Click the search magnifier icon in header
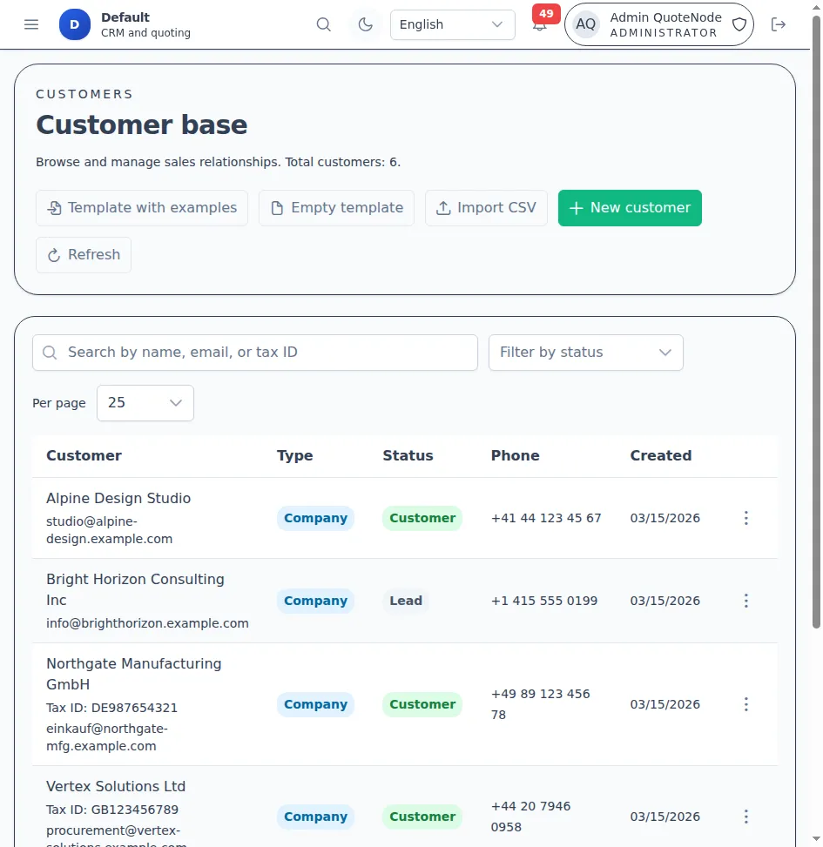Screen dimensions: 823x847 tap(324, 24)
